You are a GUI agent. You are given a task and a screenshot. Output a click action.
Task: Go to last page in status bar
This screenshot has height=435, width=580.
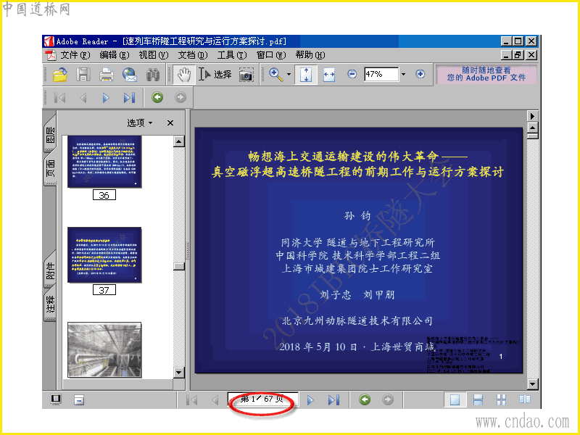tap(333, 400)
